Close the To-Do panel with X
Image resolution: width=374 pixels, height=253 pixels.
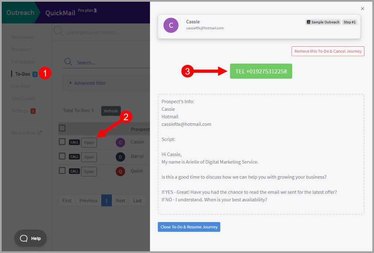click(x=362, y=8)
